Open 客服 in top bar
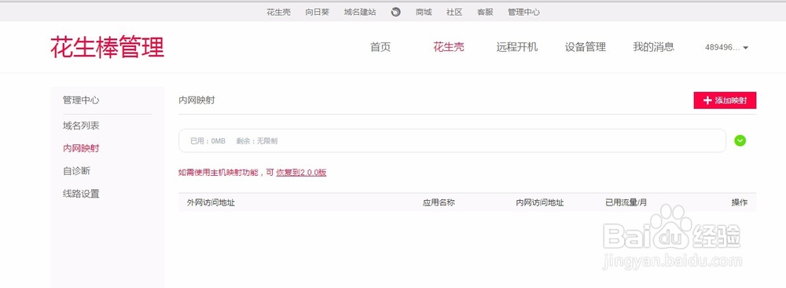The image size is (786, 288). (485, 12)
